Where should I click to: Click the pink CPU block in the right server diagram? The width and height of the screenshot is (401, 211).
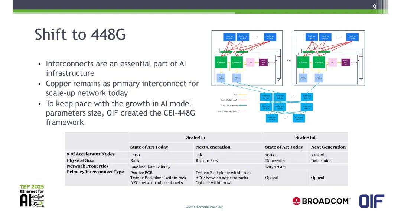[332, 62]
